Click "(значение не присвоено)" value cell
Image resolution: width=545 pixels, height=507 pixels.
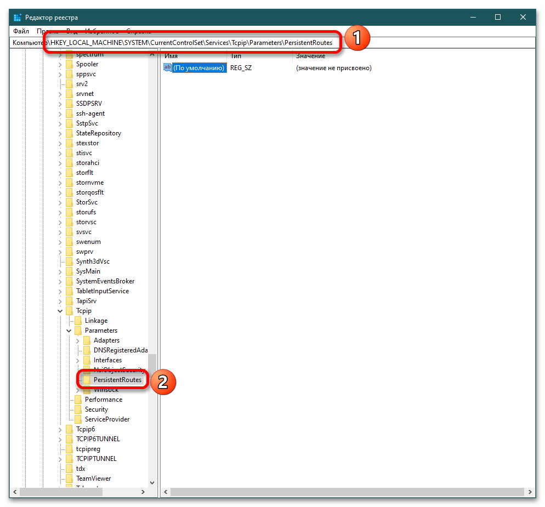pos(334,68)
